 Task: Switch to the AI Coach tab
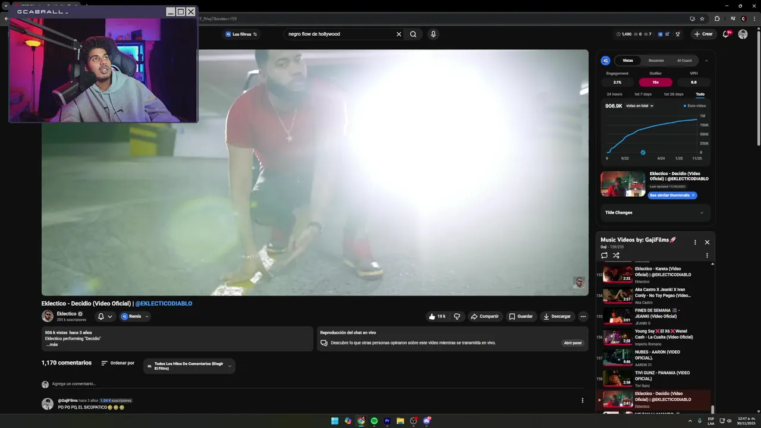coord(684,61)
